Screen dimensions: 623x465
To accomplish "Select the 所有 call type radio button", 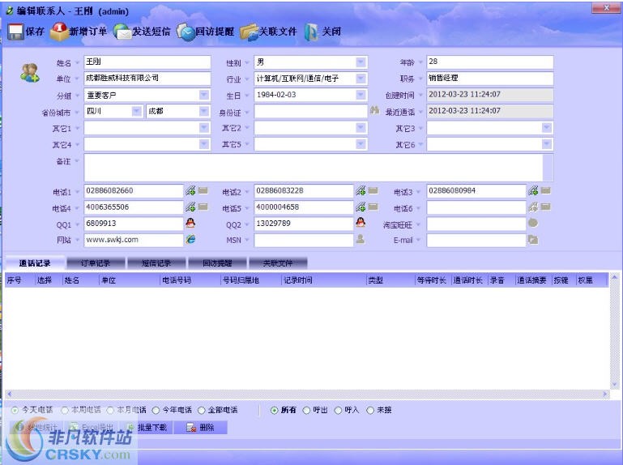I will (x=274, y=410).
